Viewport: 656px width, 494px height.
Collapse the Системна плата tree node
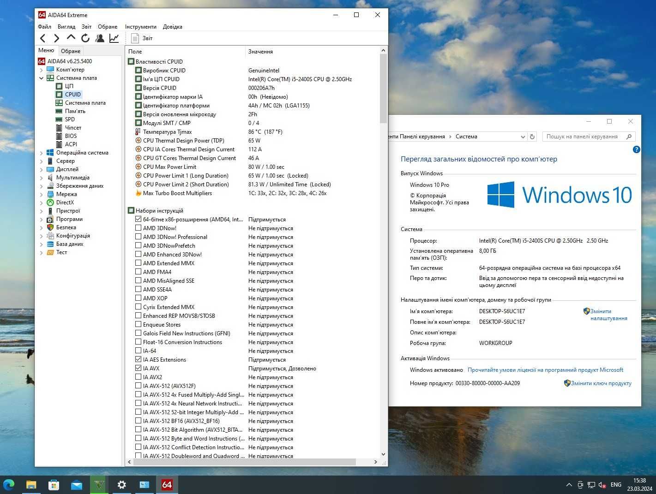pyautogui.click(x=42, y=78)
